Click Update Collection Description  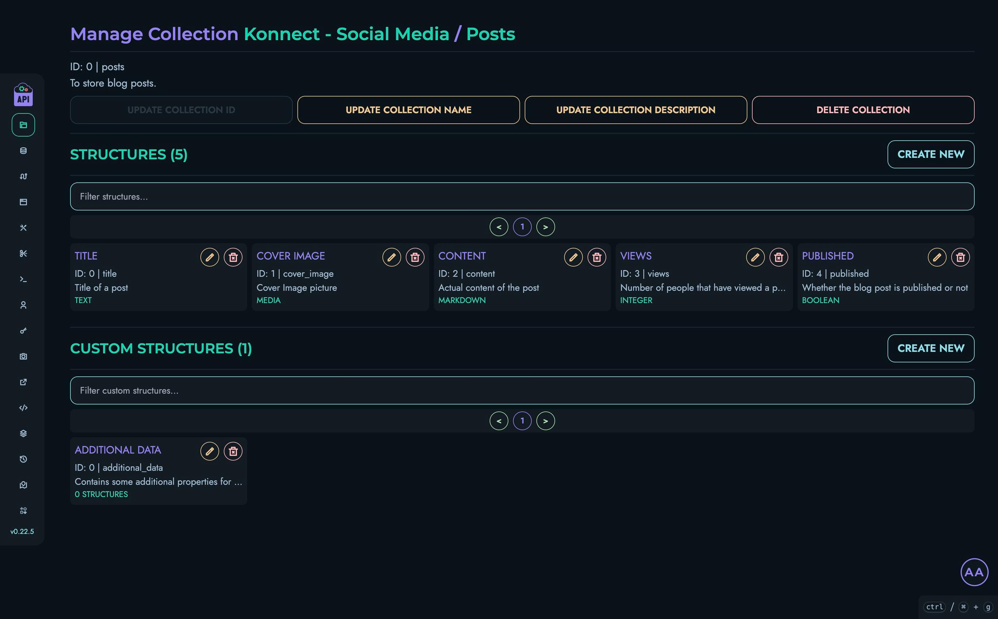636,110
